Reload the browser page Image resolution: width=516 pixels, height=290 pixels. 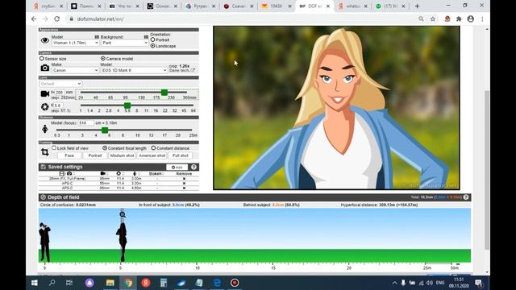tap(57, 19)
